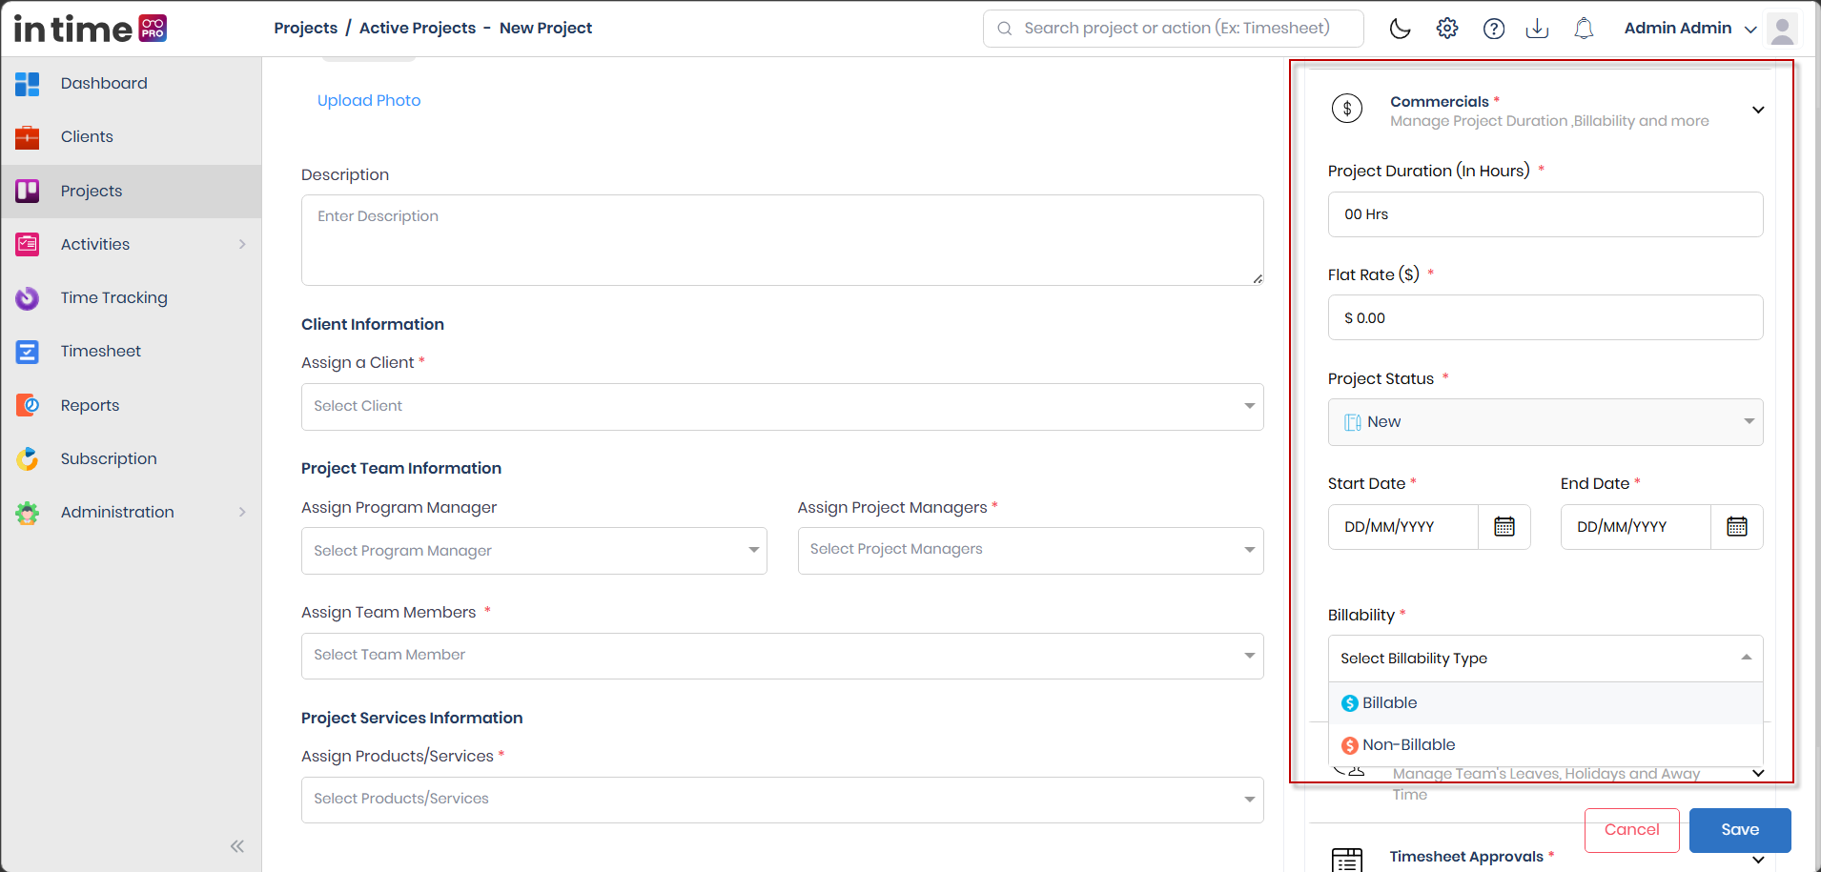Click the Admin user avatar
This screenshot has width=1821, height=872.
coord(1782,29)
